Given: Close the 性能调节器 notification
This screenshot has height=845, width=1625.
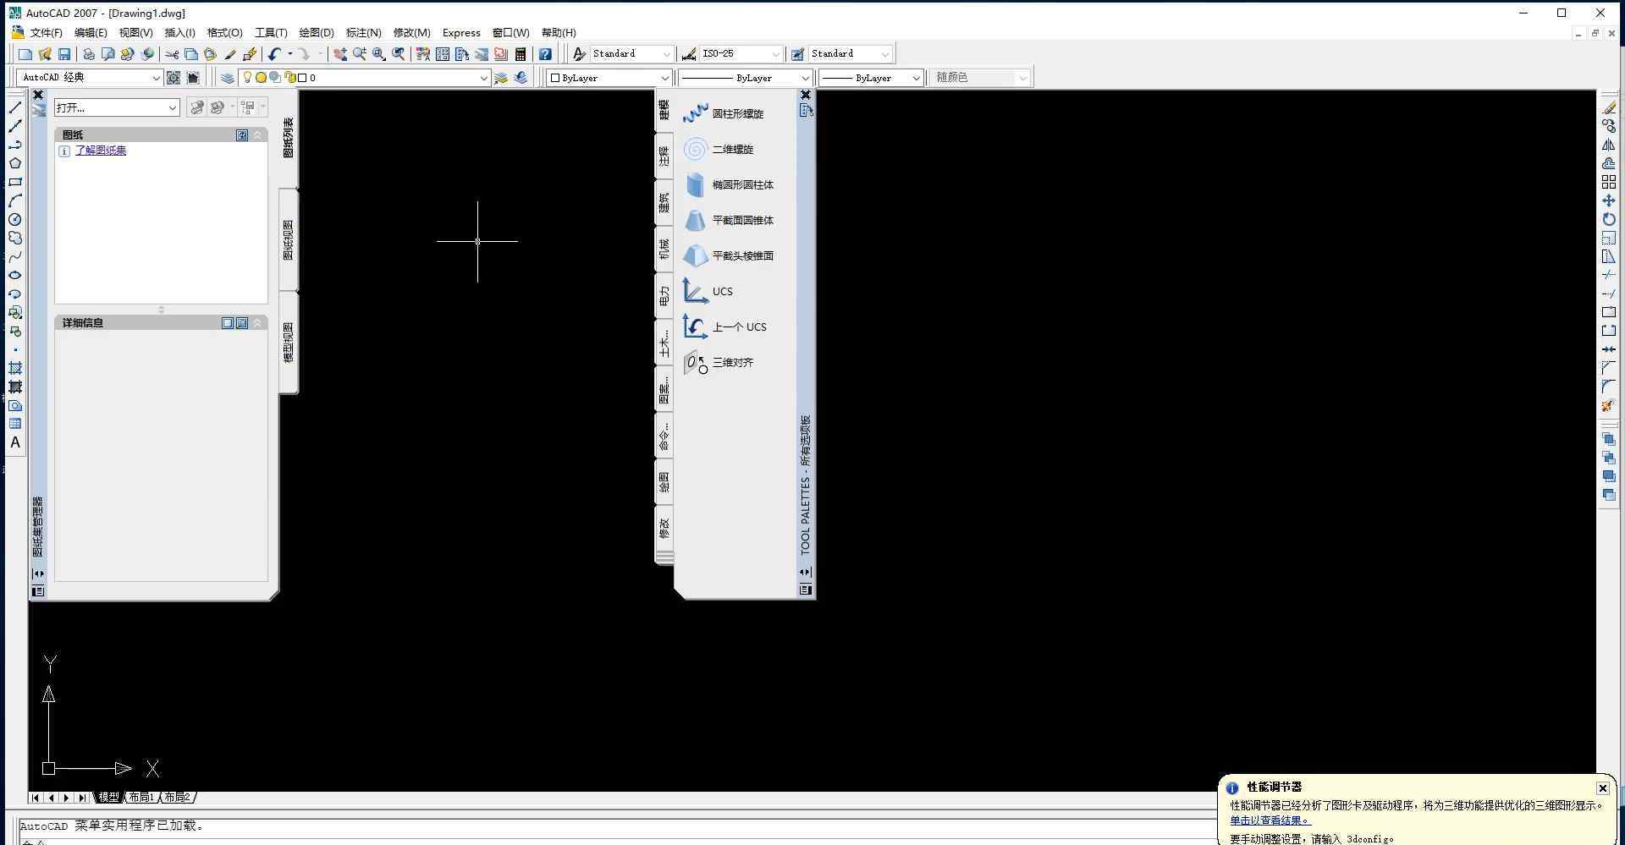Looking at the screenshot, I should [x=1602, y=788].
